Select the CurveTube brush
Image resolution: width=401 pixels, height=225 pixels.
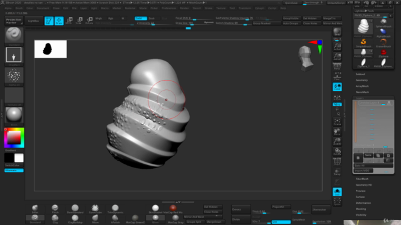click(x=95, y=209)
